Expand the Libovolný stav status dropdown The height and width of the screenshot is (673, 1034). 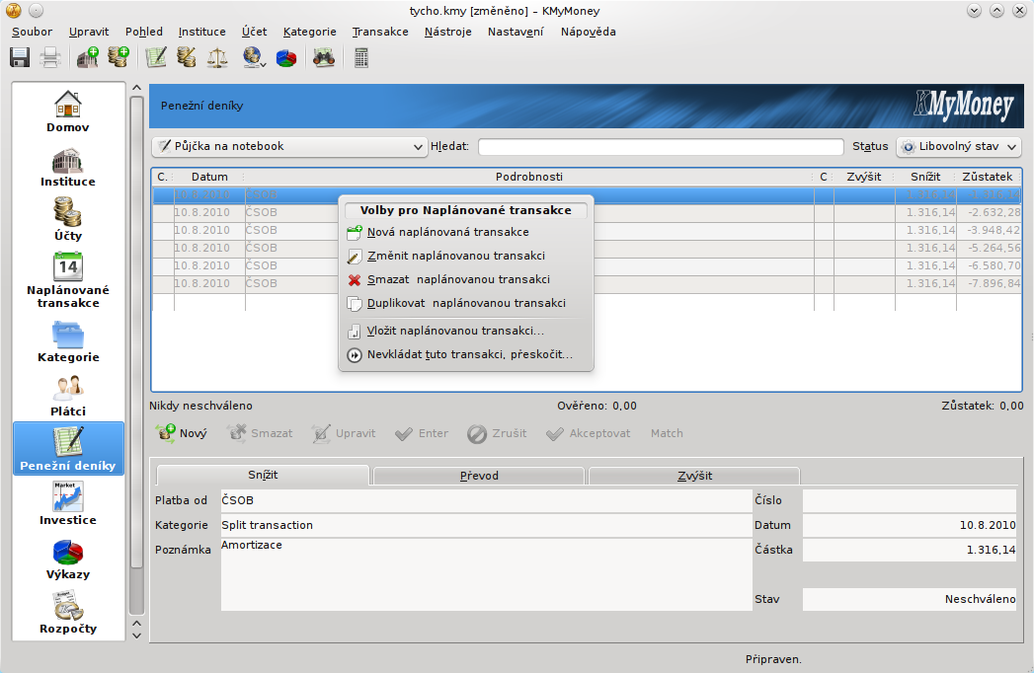click(959, 146)
